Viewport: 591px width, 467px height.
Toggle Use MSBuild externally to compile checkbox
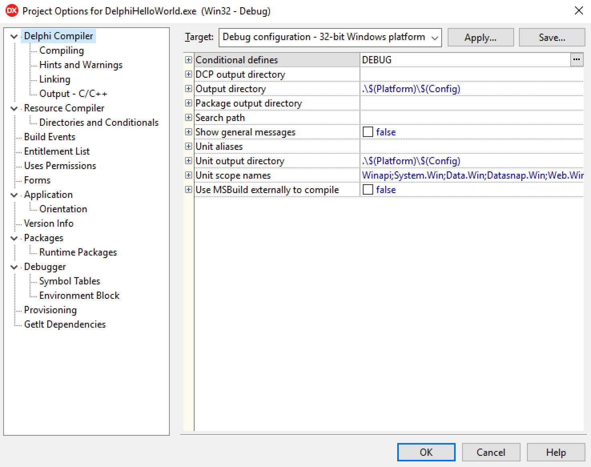pos(368,189)
